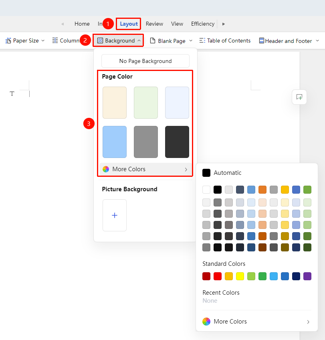Choose dark navy in Standard Colors
The width and height of the screenshot is (325, 340).
pos(296,276)
